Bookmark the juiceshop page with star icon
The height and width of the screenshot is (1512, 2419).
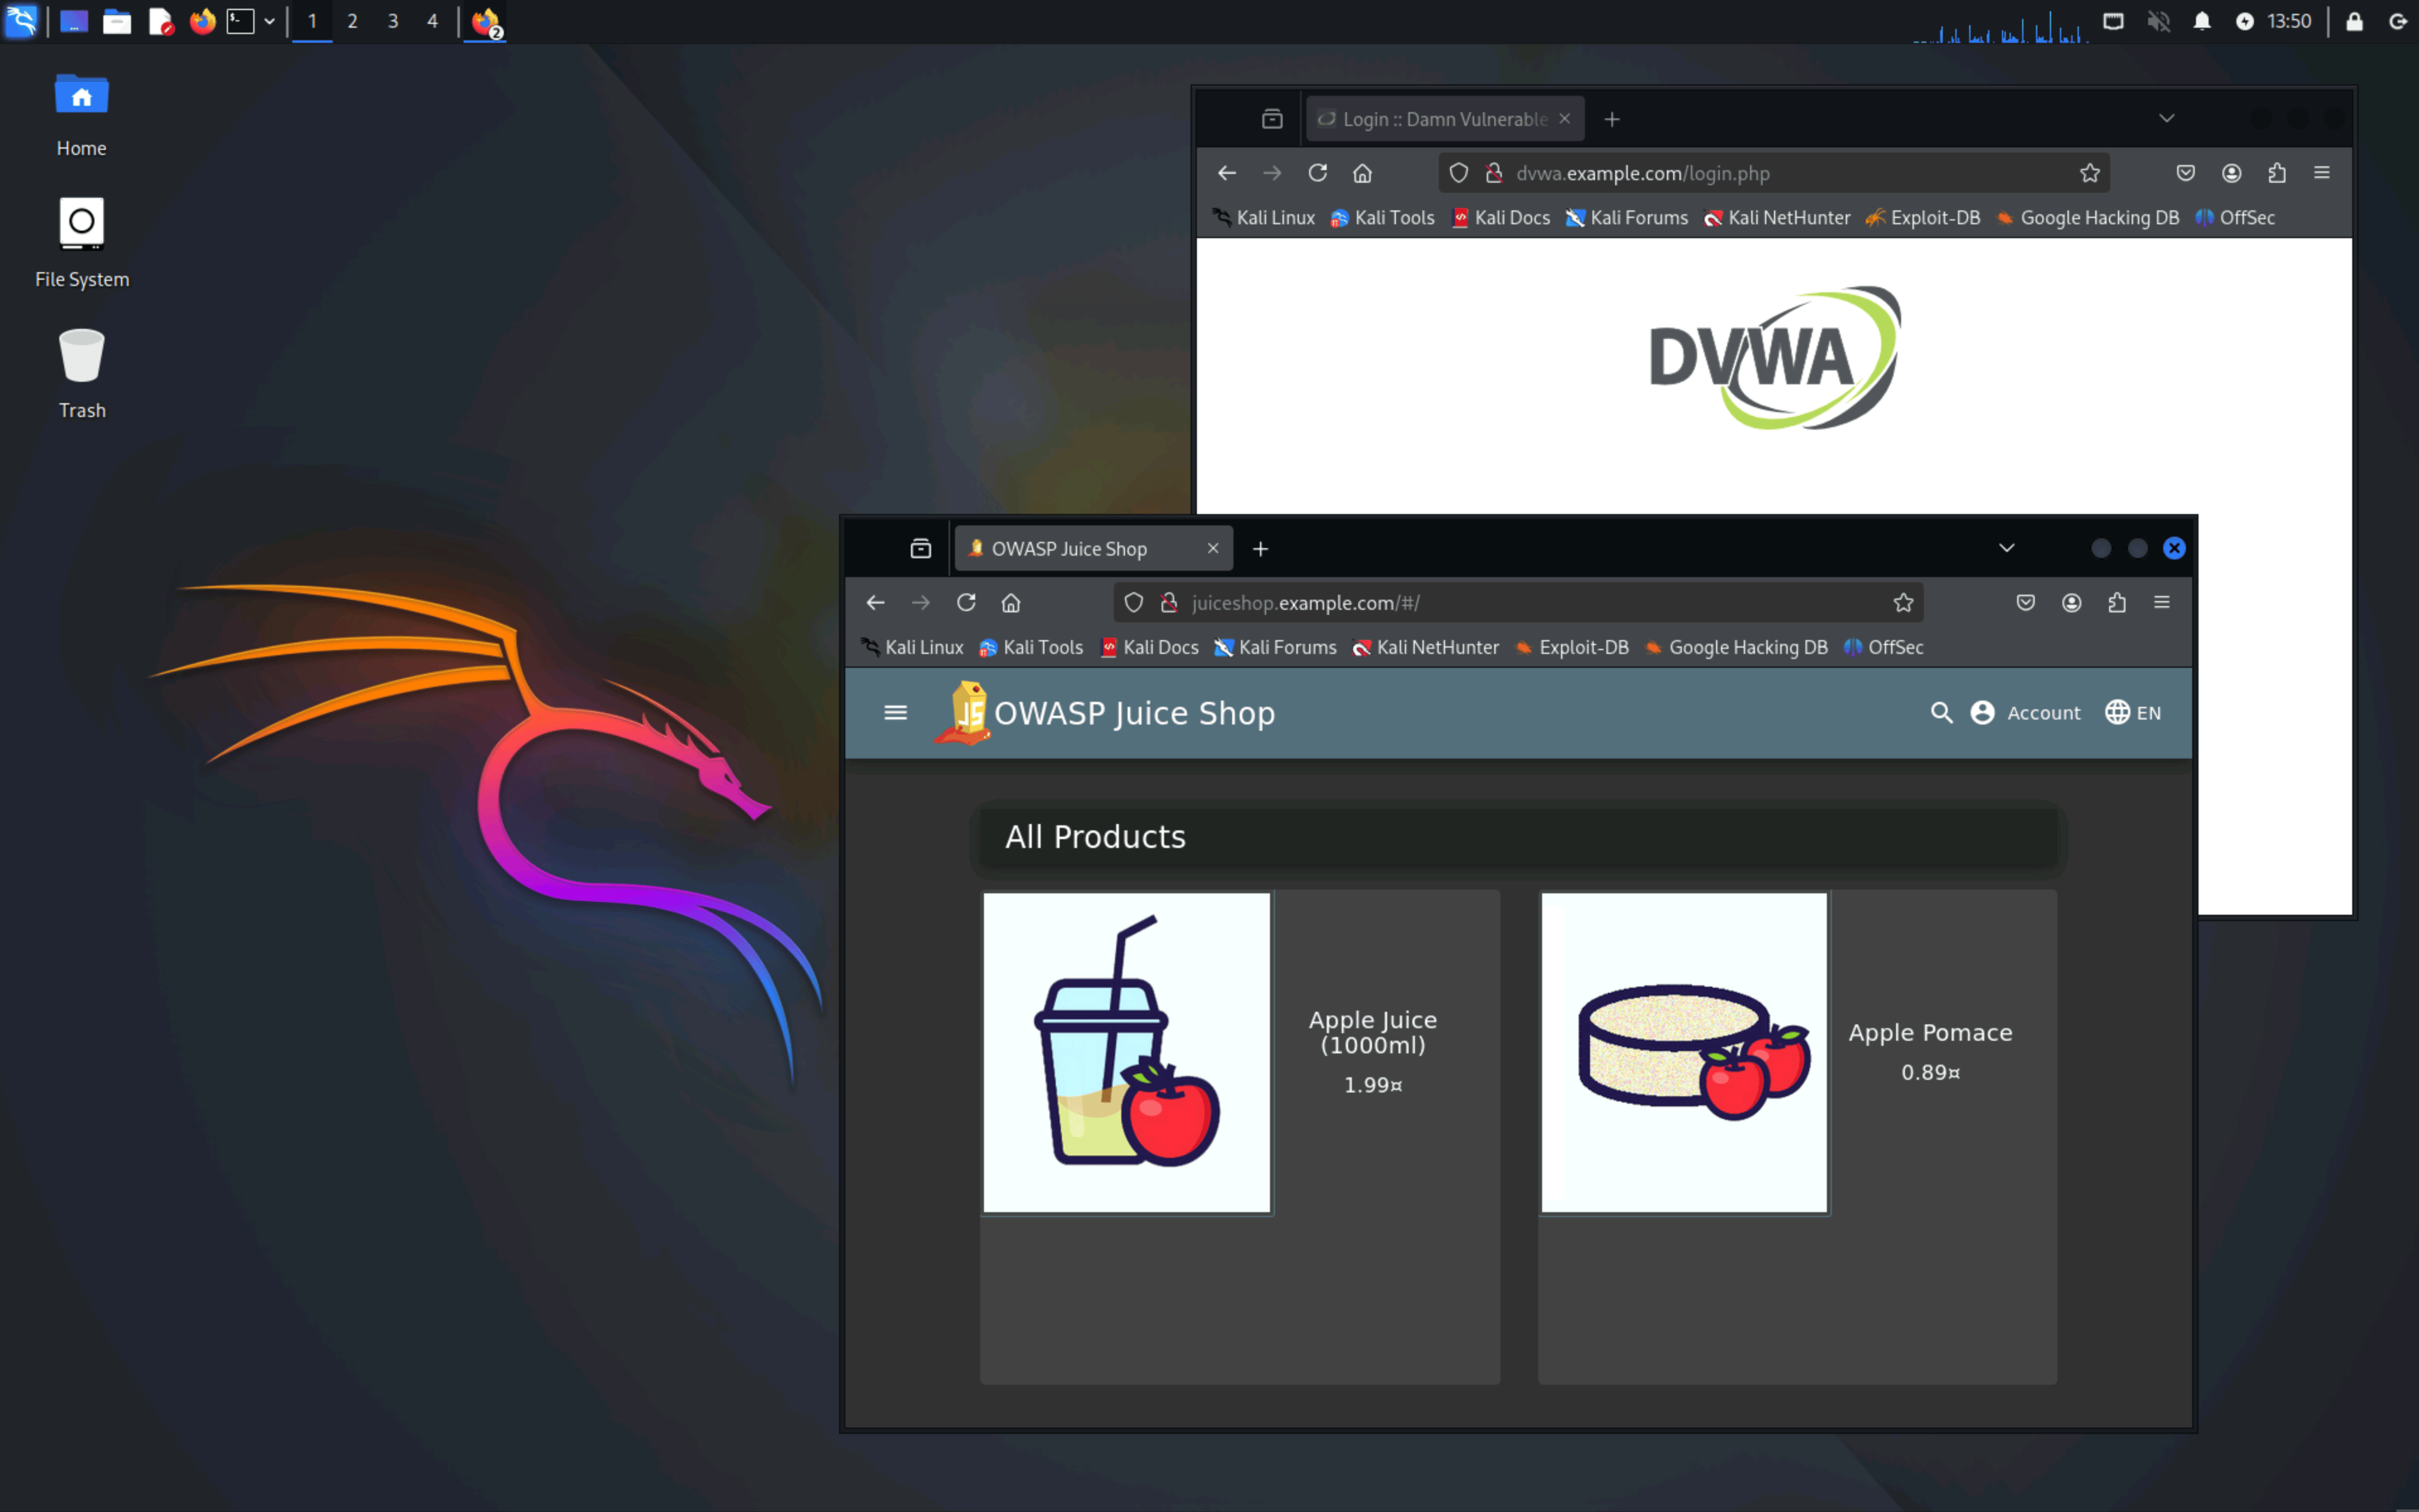pos(1902,603)
